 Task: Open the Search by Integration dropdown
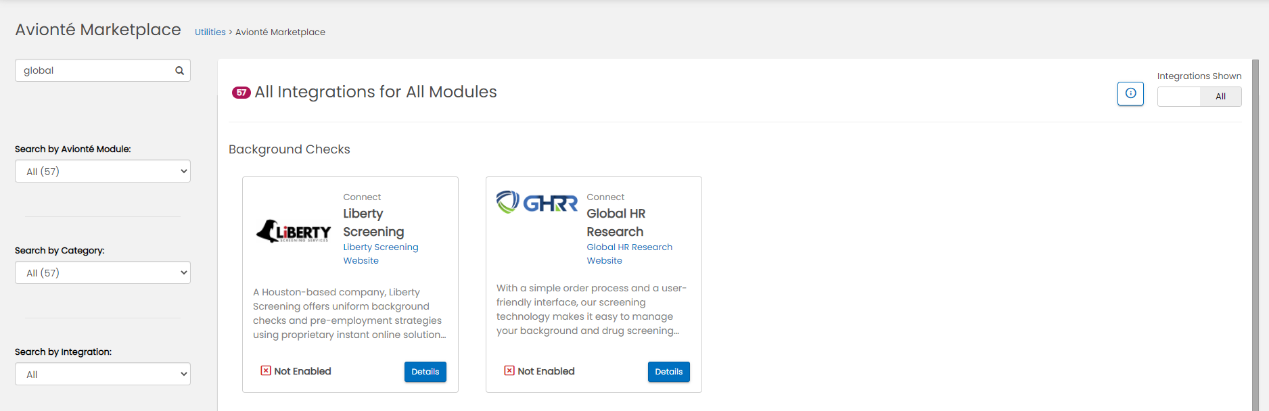[103, 374]
